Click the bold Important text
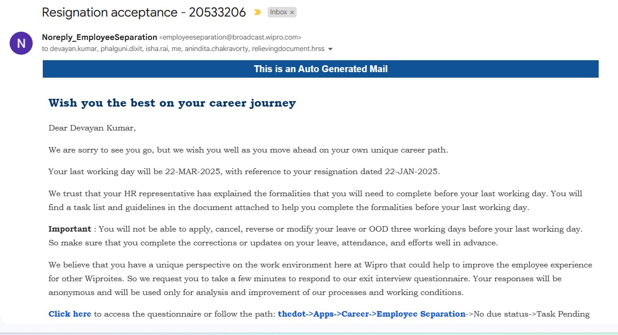 [70, 229]
